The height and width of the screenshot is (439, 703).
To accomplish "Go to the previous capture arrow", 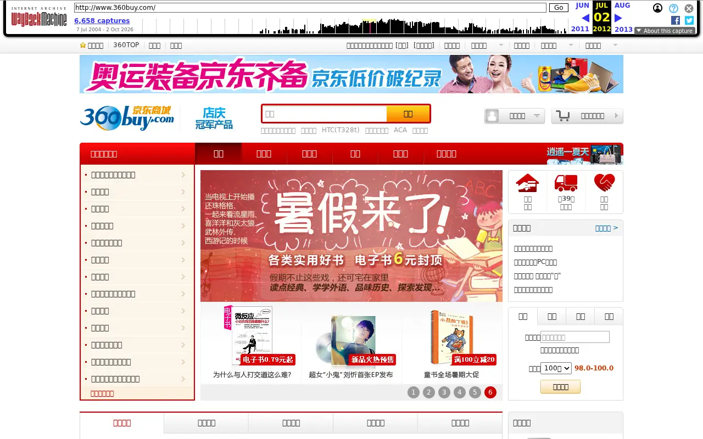I will point(585,18).
